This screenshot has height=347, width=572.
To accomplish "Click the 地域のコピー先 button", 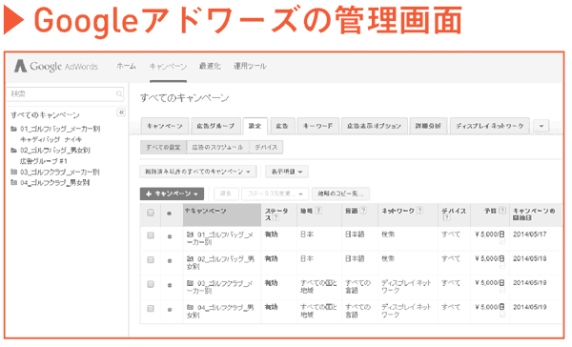I will (340, 194).
